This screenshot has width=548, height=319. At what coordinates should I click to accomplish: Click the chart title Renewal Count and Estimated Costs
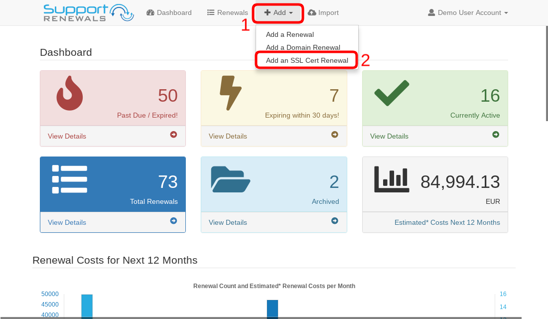(x=274, y=286)
